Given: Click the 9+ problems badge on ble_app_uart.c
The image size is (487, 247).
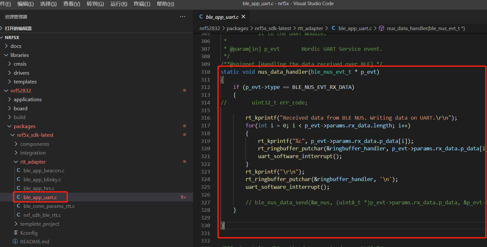Looking at the screenshot, I should (183, 197).
